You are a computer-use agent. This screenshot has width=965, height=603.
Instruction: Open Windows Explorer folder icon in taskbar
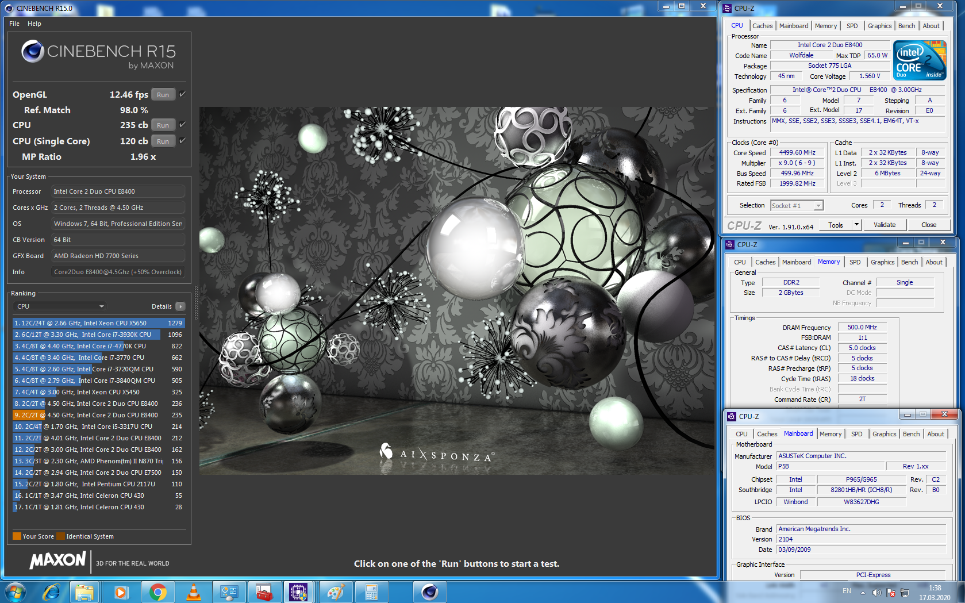tap(84, 592)
